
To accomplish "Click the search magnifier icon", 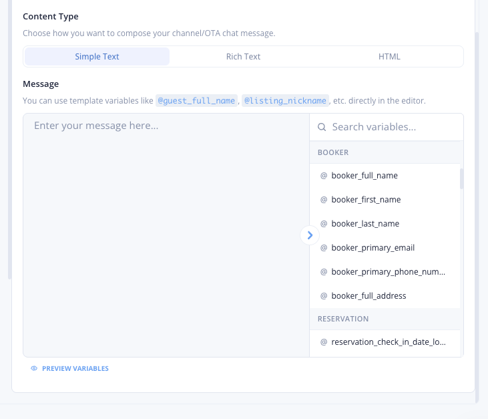I will (x=322, y=127).
